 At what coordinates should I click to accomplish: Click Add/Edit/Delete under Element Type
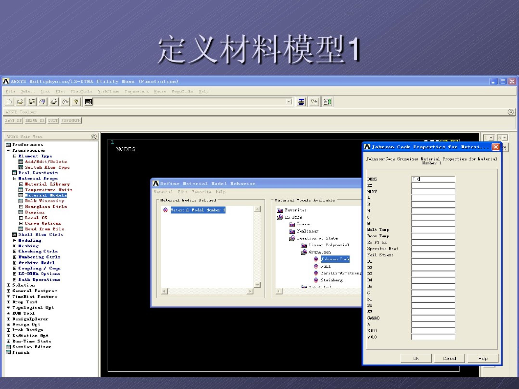46,162
